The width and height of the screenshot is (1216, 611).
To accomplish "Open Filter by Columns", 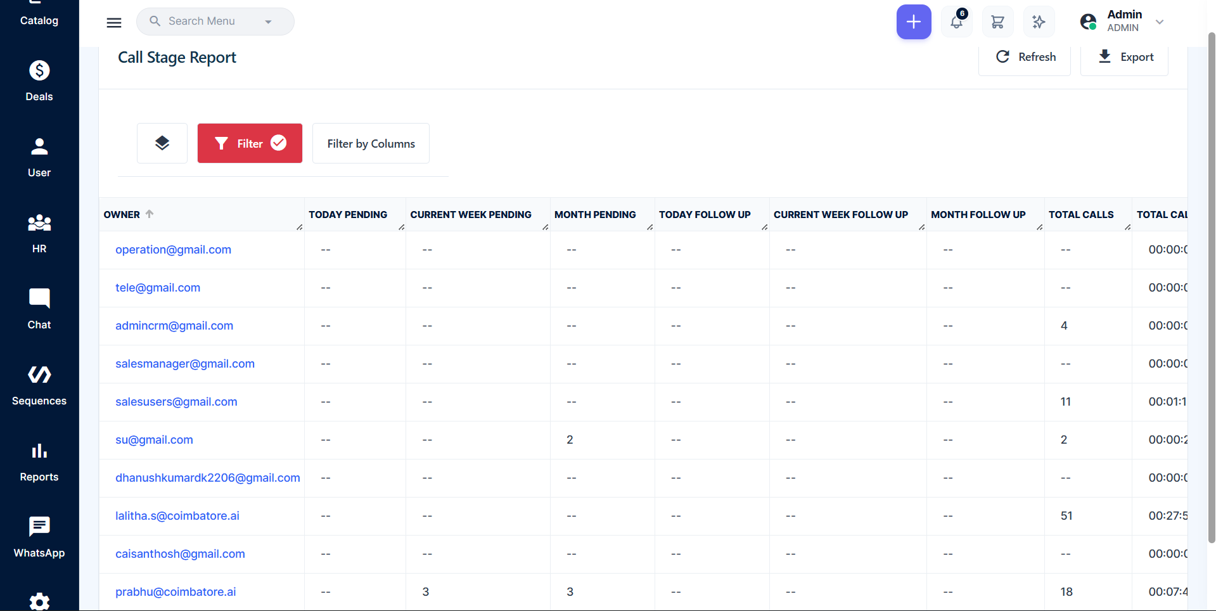I will coord(371,143).
